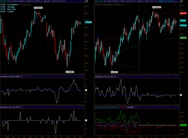
Task: Expand the ellipsis after the VWAP study label
Action: point(176,1)
